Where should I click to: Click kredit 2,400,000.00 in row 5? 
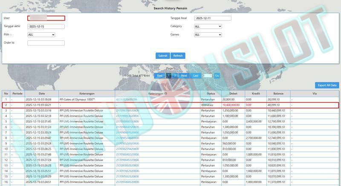254,122
